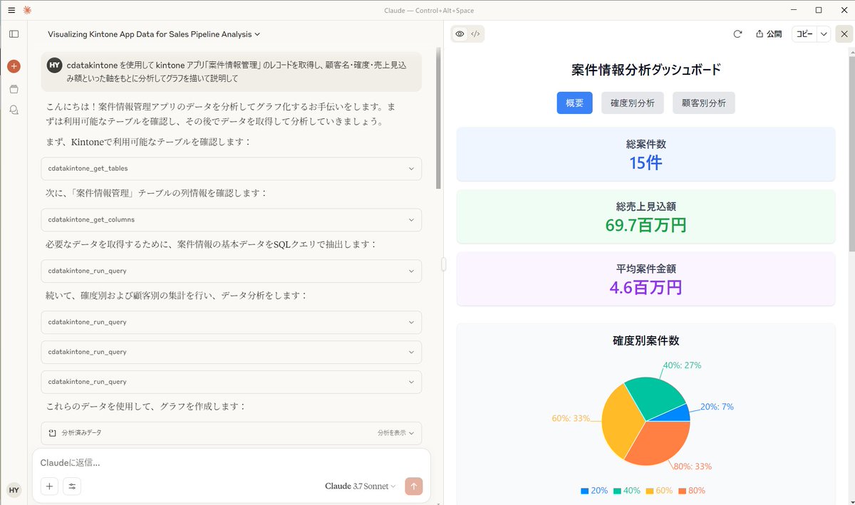Viewport: 855px width, 505px height.
Task: Click the pane divider handle
Action: (443, 264)
